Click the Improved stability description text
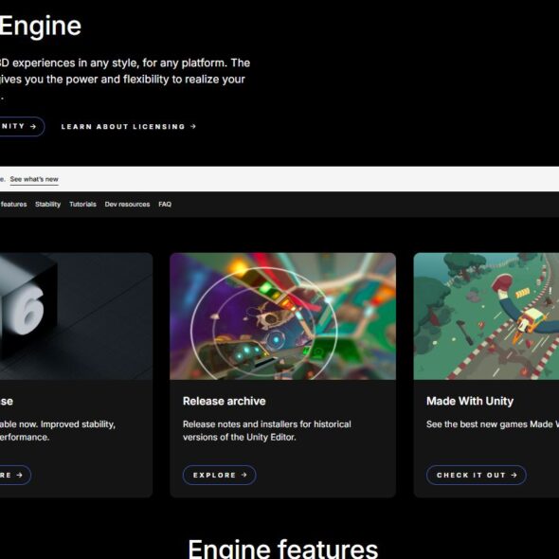 pyautogui.click(x=58, y=431)
